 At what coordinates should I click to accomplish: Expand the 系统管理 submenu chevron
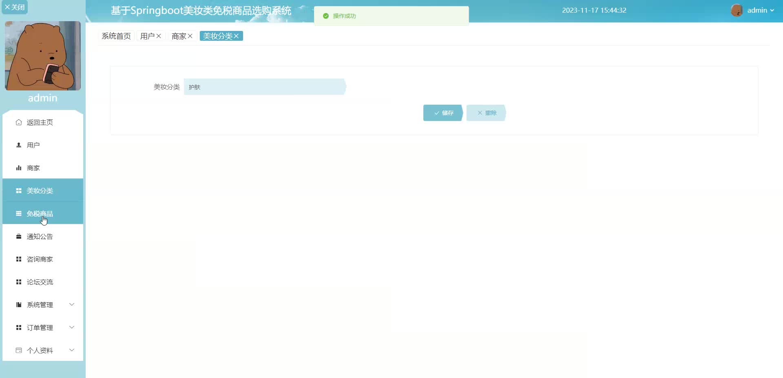click(72, 304)
